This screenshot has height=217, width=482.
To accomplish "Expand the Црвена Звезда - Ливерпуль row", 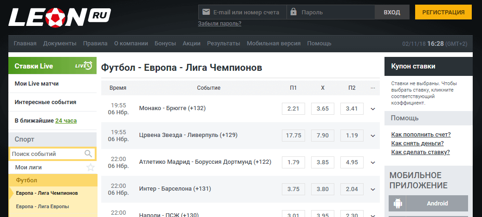I will tap(373, 136).
